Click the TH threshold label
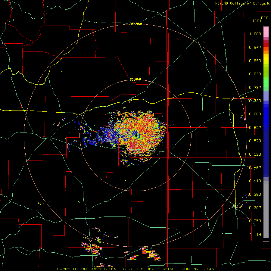This screenshot has width=271, height=271. tap(259, 235)
